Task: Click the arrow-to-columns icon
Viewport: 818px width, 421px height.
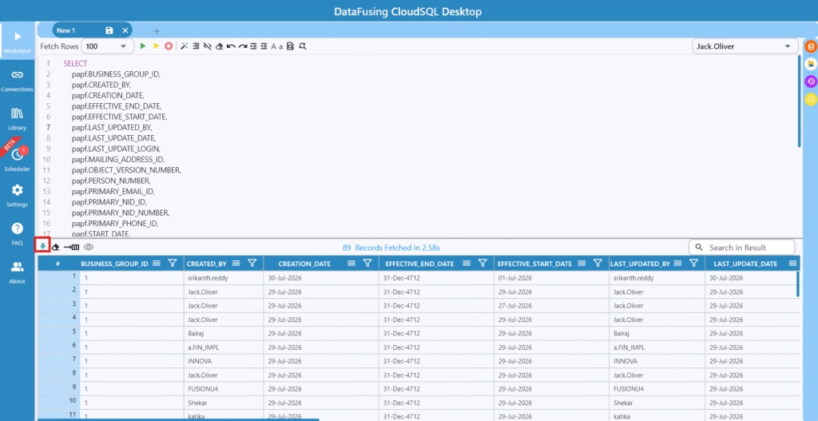Action: point(71,247)
